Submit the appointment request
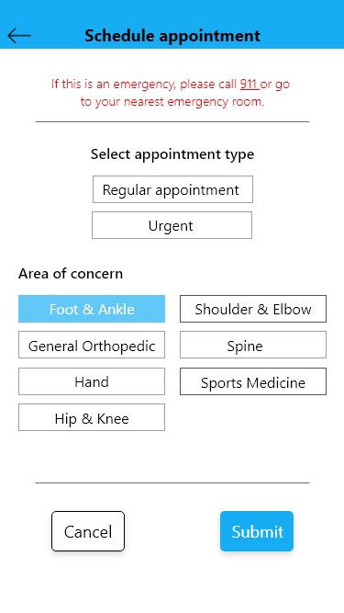The image size is (344, 613). tap(257, 531)
